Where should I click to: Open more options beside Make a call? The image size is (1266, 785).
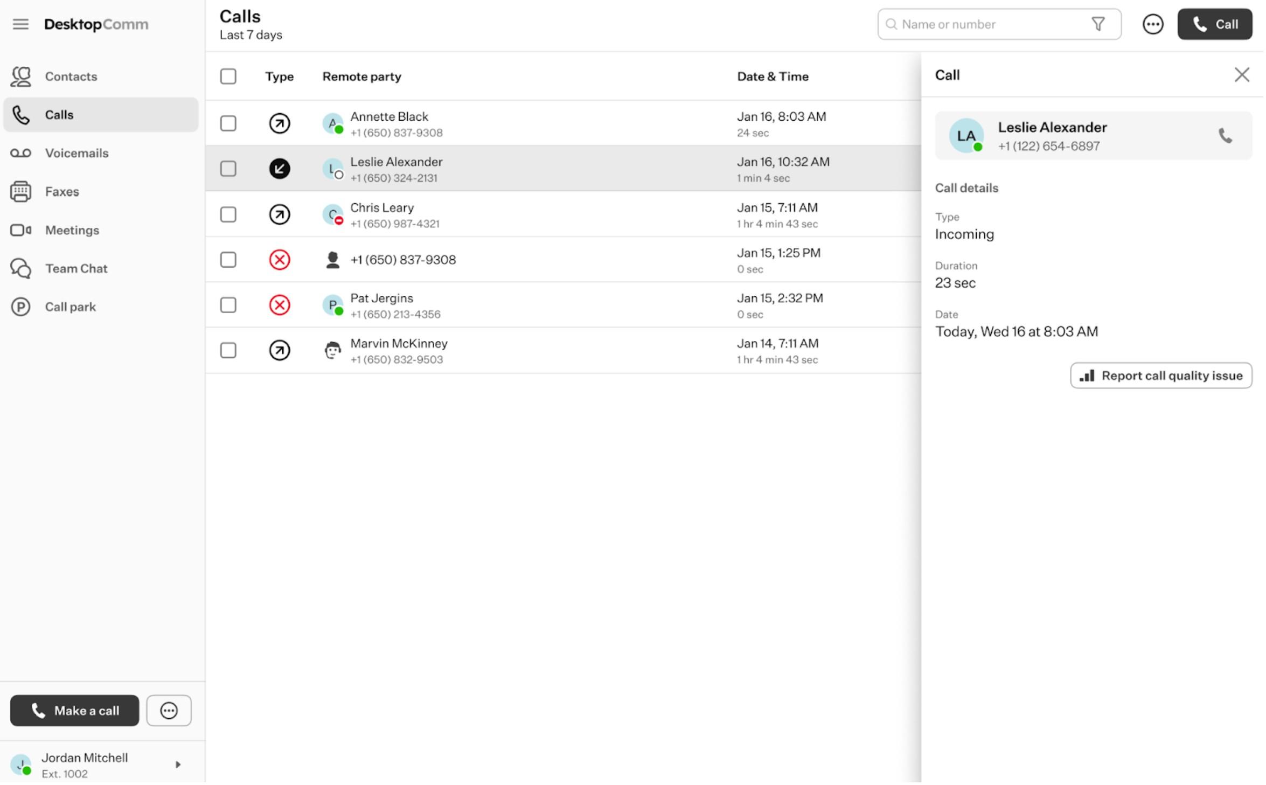pos(169,711)
